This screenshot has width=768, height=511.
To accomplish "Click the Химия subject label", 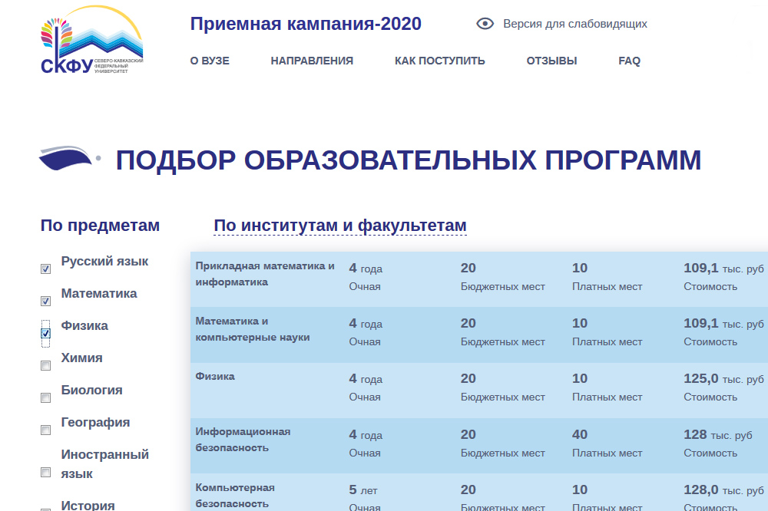I will (x=82, y=358).
